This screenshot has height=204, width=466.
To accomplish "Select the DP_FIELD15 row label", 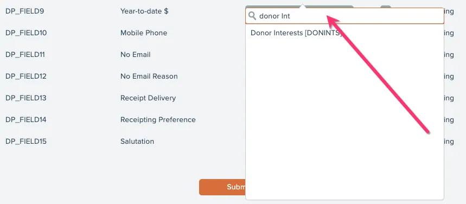I will point(26,142).
